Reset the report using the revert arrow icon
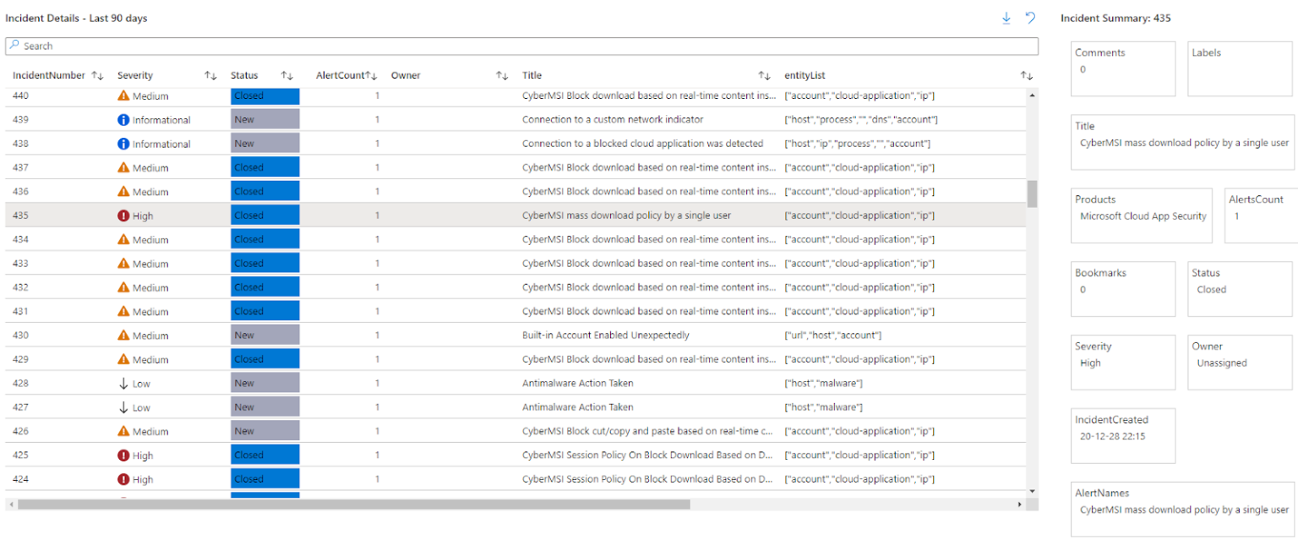This screenshot has width=1298, height=540. pos(1029,17)
